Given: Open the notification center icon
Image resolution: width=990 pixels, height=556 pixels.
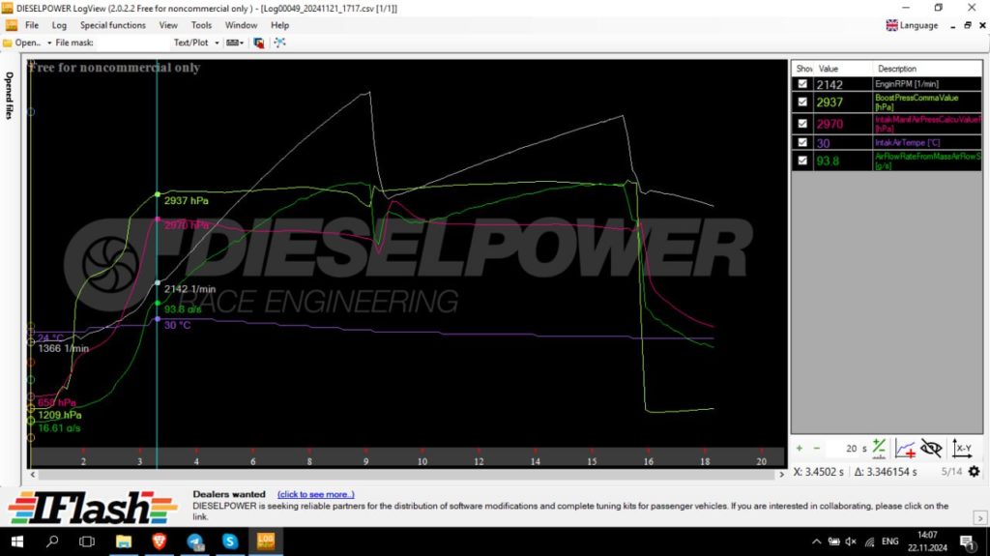Looking at the screenshot, I should click(967, 541).
